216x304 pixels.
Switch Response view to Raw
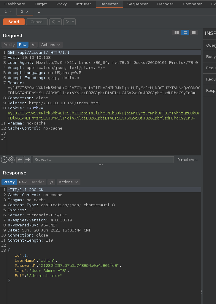(23, 182)
